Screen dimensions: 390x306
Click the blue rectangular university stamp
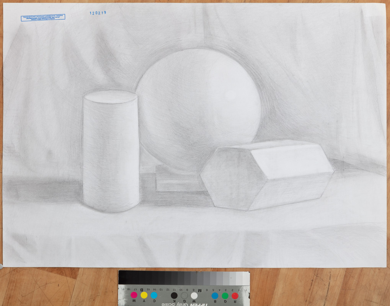(43, 18)
